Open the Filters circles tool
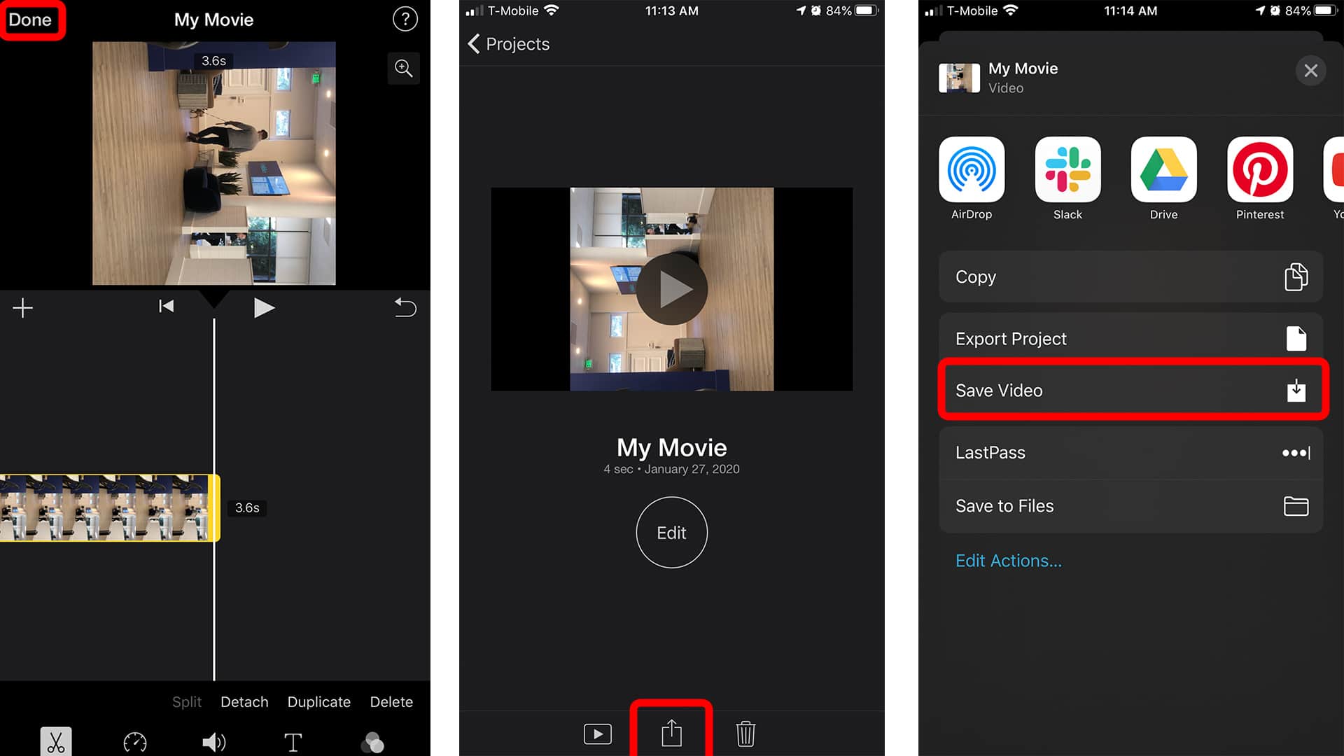The width and height of the screenshot is (1344, 756). coord(372,742)
